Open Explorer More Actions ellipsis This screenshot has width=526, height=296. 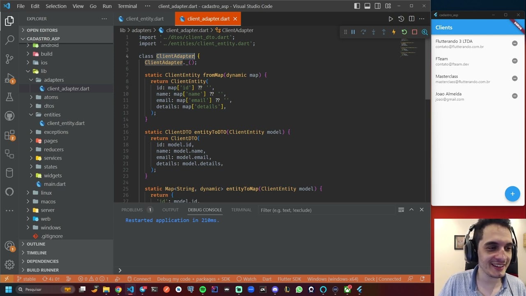104,19
